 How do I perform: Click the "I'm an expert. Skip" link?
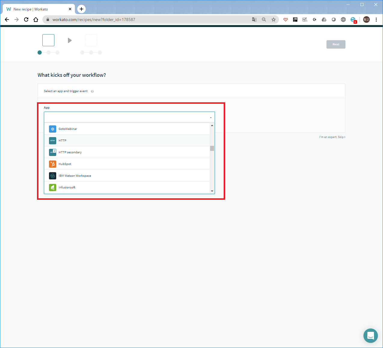click(x=332, y=137)
